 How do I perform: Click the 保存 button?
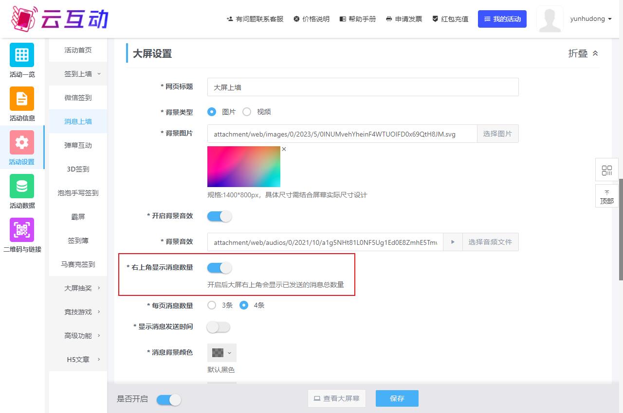coord(397,398)
